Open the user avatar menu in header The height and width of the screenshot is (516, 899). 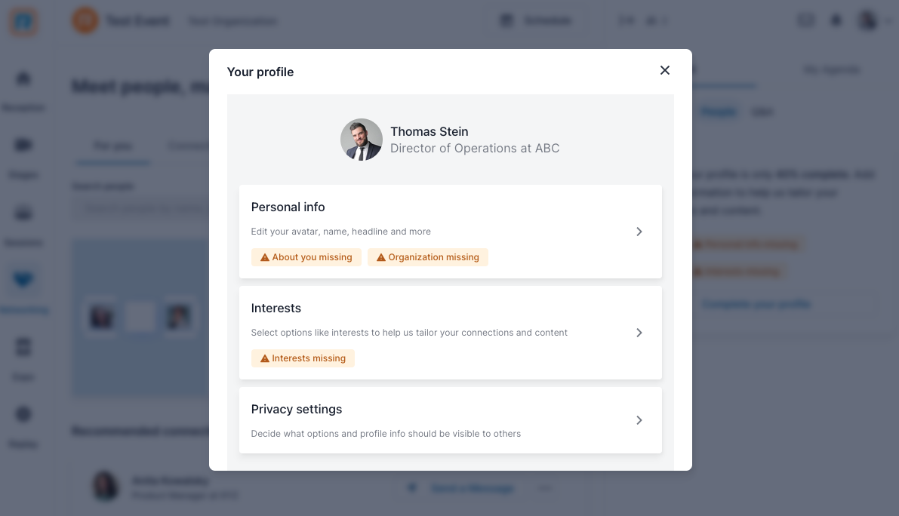pyautogui.click(x=867, y=21)
